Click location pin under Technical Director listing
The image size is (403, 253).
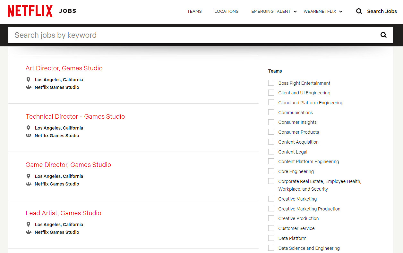[x=28, y=128]
